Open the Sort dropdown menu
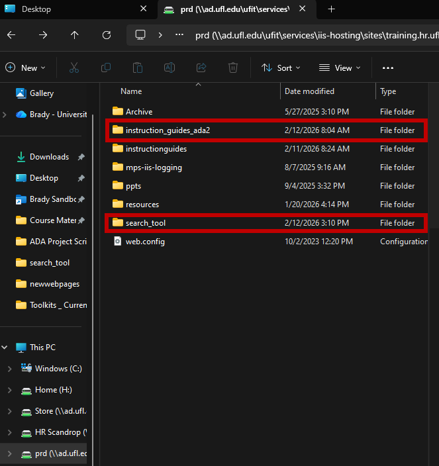Screen dimensions: 439x466 (x=281, y=68)
